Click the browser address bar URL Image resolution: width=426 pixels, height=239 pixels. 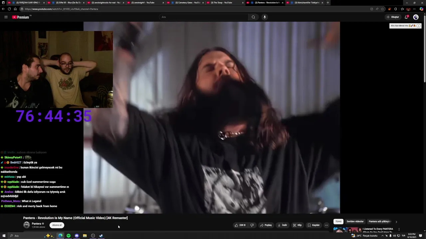pyautogui.click(x=62, y=9)
